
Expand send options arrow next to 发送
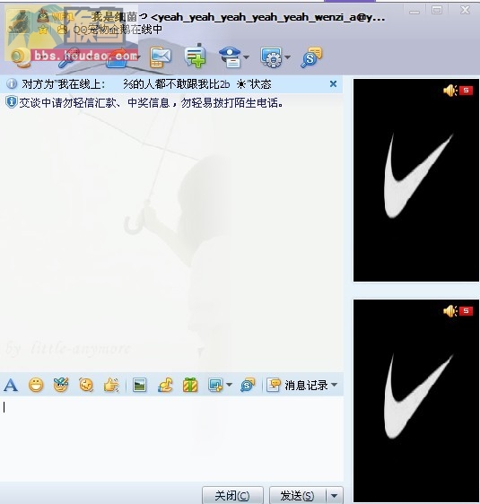(335, 495)
